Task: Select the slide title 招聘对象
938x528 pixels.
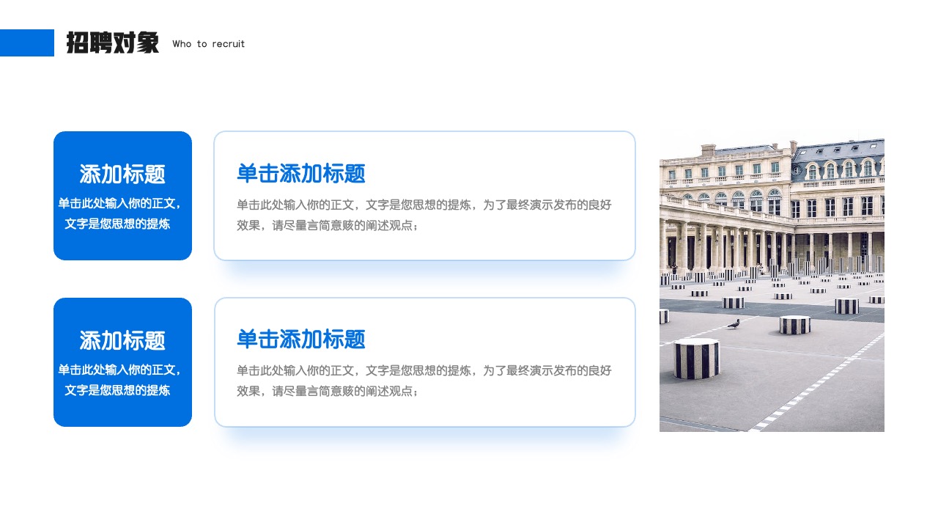Action: (112, 43)
